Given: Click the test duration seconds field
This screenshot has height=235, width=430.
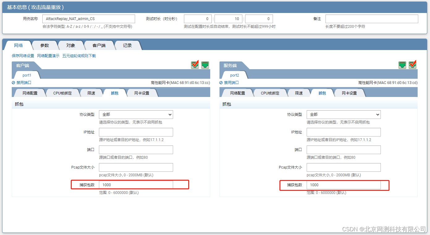Looking at the screenshot, I should [259, 19].
